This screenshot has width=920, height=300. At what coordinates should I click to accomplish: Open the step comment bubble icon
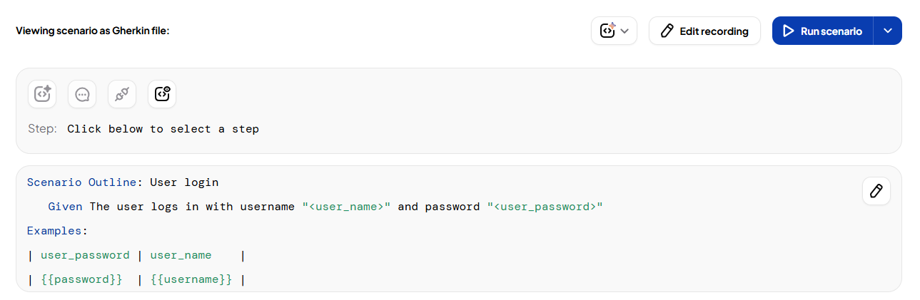pos(82,94)
